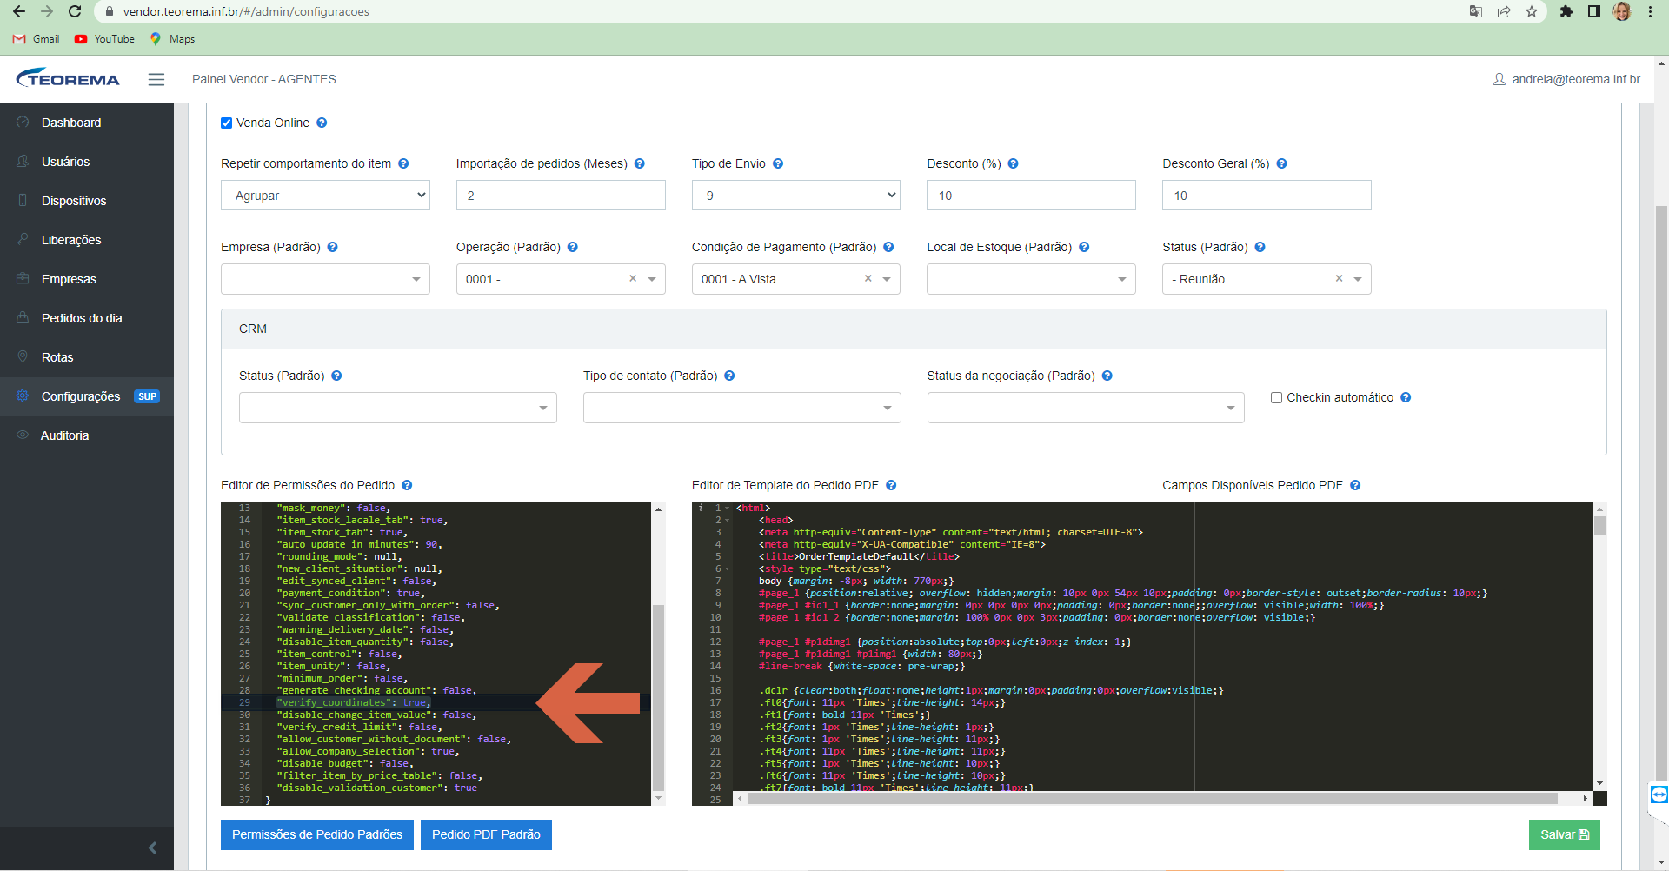The image size is (1669, 871).
Task: Open the Local de Estoque (Padrão) dropdown
Action: tap(1031, 279)
